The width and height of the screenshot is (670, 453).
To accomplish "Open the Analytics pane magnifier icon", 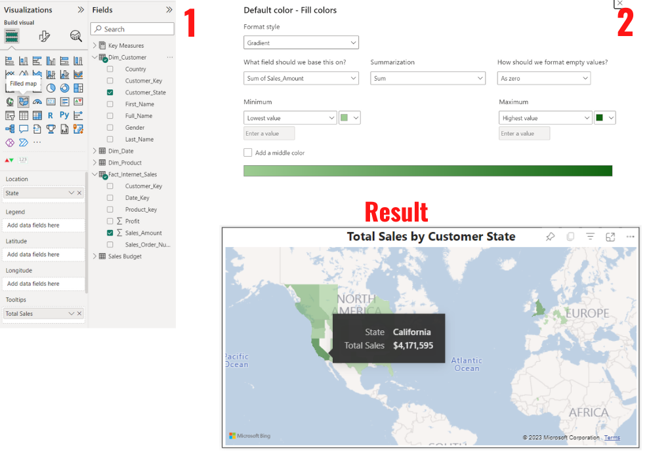I will pos(76,36).
